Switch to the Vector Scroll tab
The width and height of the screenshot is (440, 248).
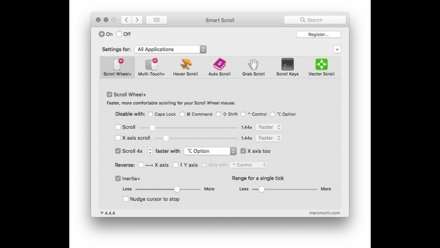click(321, 67)
